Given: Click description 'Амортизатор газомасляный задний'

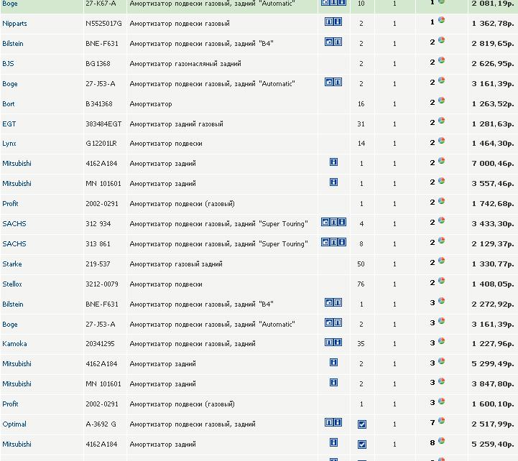Looking at the screenshot, I should click(x=185, y=64).
